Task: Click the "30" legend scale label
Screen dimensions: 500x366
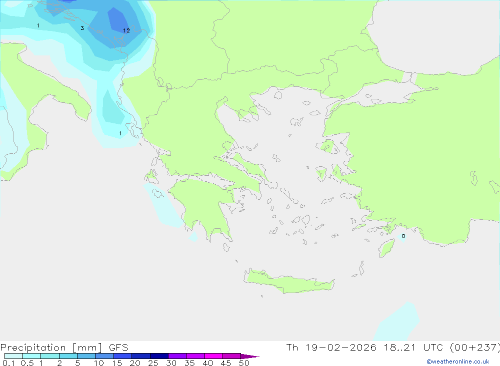Action: click(x=171, y=363)
